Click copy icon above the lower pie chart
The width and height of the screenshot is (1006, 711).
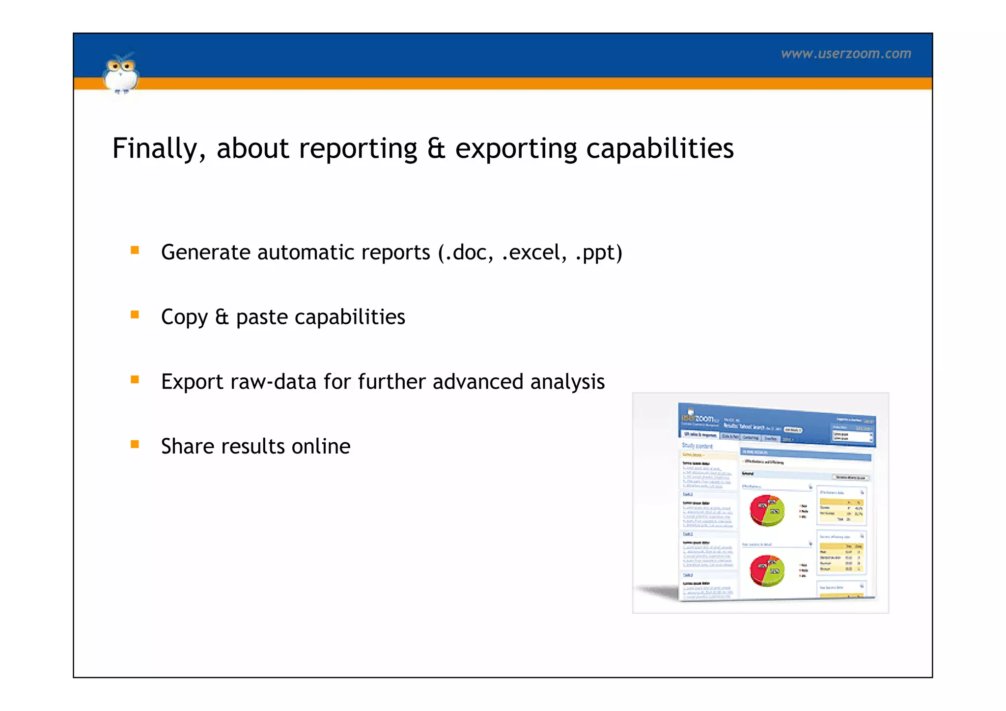point(810,543)
